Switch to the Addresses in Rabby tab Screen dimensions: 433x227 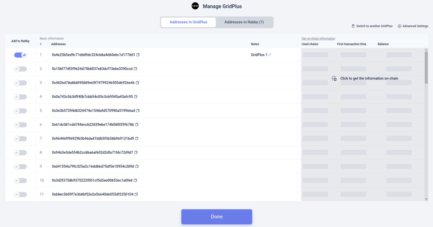(245, 22)
